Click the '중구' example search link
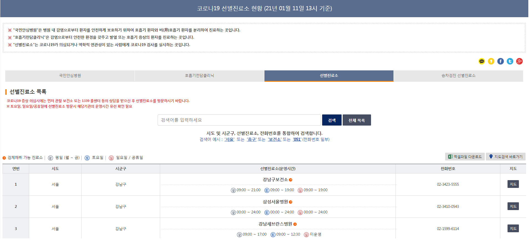Viewport: 530px width, 240px height. (252, 139)
